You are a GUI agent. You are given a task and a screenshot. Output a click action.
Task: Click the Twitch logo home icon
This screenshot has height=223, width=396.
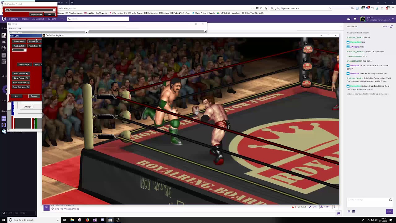click(4, 19)
